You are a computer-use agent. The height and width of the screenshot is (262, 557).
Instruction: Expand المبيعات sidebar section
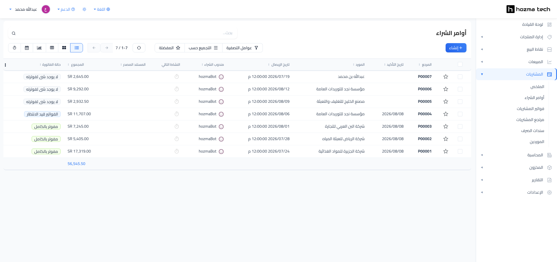[x=516, y=62]
